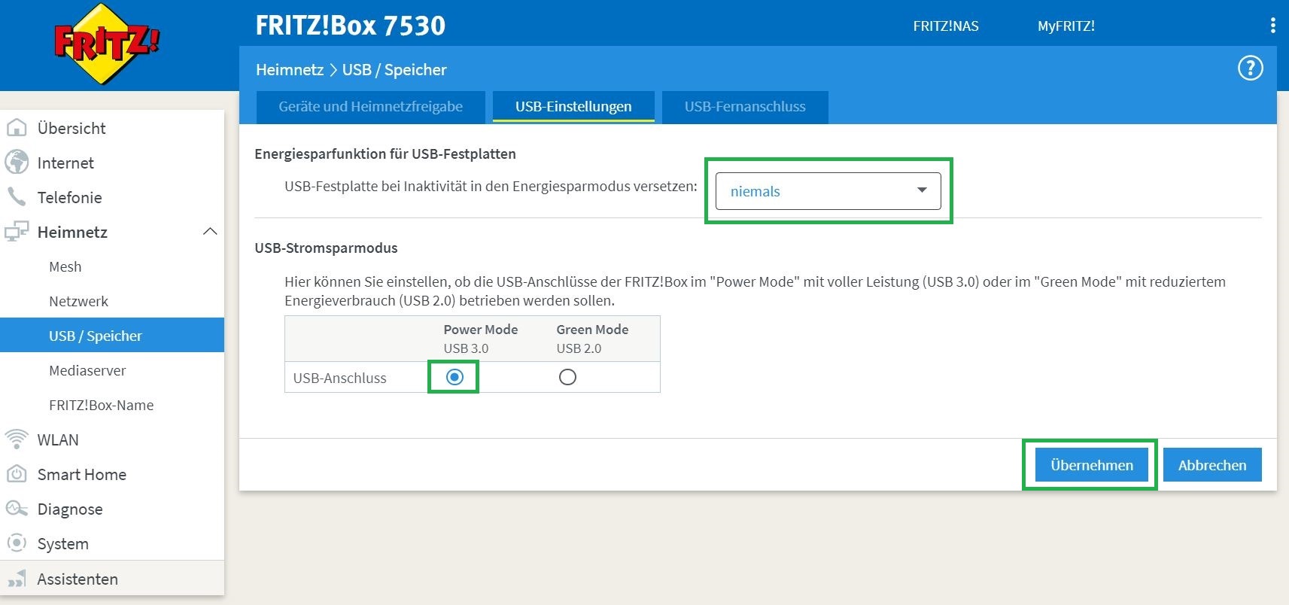Open the Smart Home menu label
The height and width of the screenshot is (605, 1289).
82,474
